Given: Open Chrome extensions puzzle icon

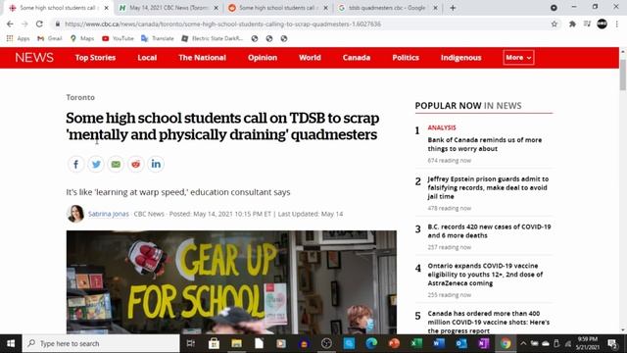Looking at the screenshot, I should pyautogui.click(x=572, y=24).
